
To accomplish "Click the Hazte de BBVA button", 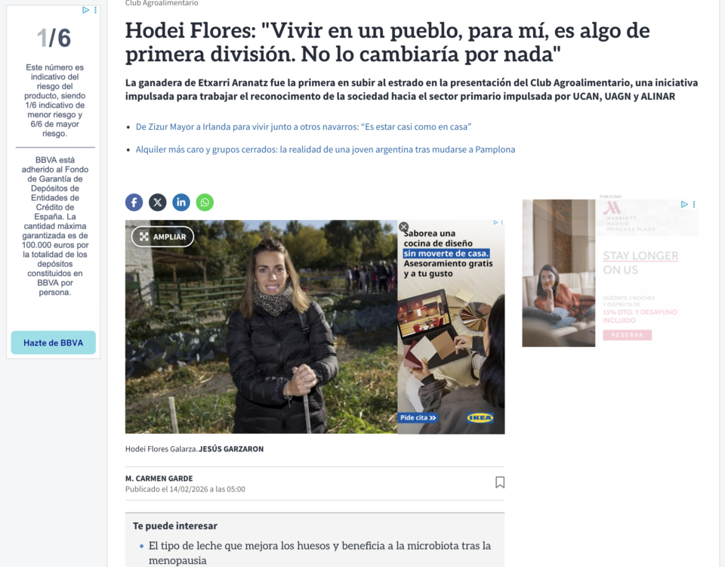I will (x=53, y=342).
